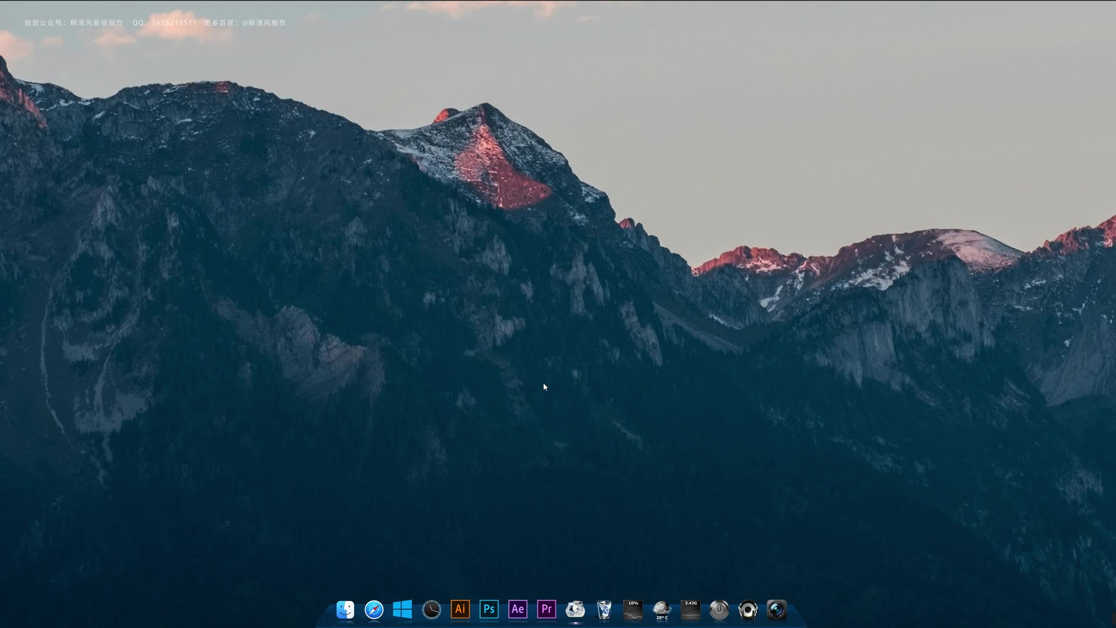Image resolution: width=1116 pixels, height=628 pixels.
Task: Launch Adobe Illustrator from the dock
Action: (460, 609)
